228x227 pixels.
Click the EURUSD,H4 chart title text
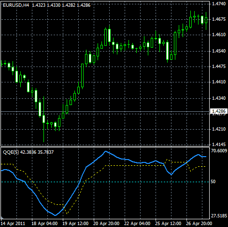coord(16,5)
